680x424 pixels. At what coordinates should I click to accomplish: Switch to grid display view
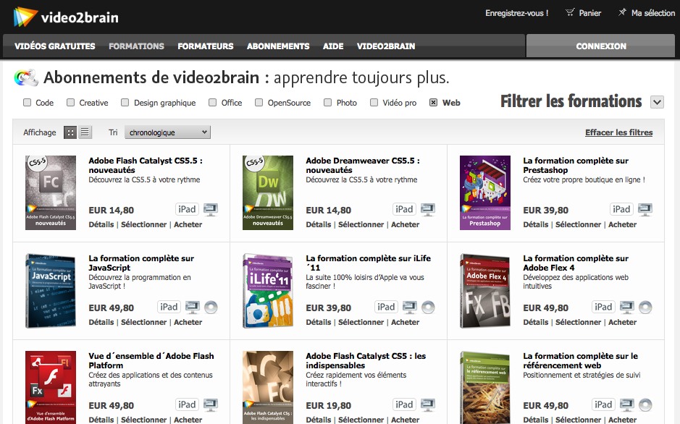(70, 132)
